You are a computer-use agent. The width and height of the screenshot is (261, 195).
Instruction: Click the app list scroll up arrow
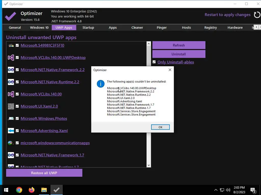point(149,44)
